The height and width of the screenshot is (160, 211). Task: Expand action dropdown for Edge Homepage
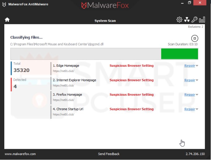197,66
